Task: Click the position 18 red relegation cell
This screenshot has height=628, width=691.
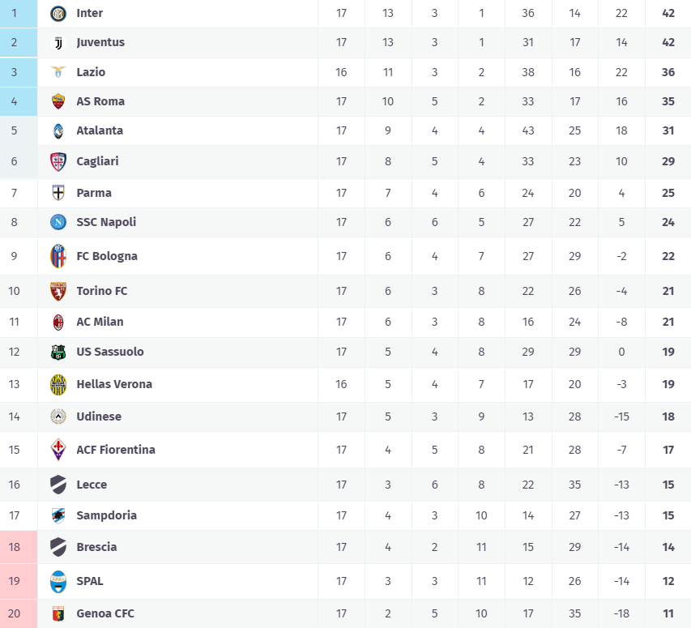Action: coord(19,547)
